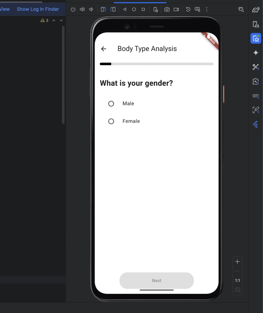Rotate emulator left icon
263x313 pixels.
103,9
